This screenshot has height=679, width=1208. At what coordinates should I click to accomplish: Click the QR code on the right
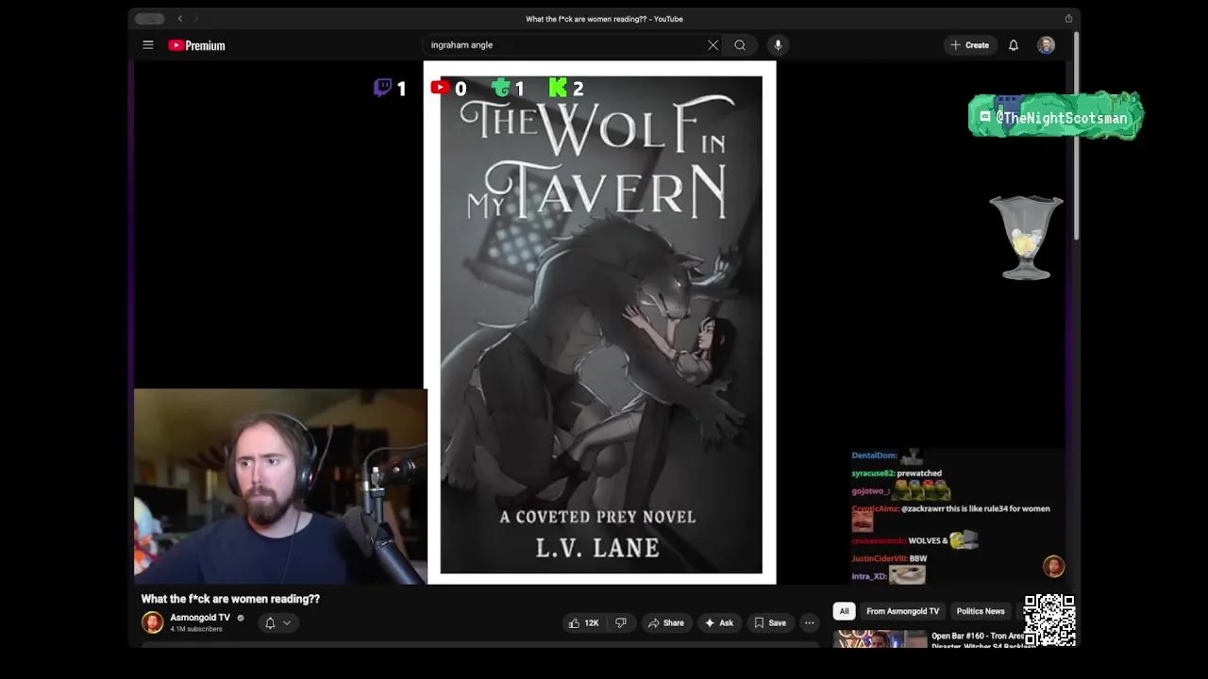click(x=1049, y=620)
